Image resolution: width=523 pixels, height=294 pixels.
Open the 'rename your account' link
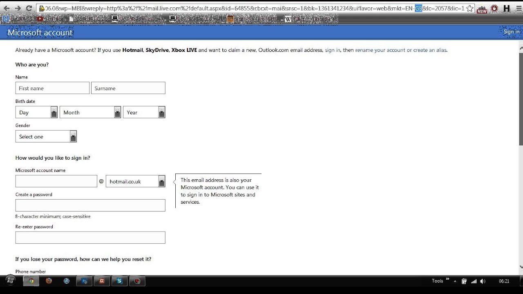[x=380, y=50]
